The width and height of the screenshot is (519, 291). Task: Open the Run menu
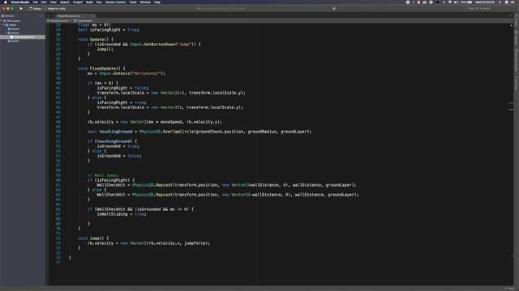coord(99,2)
